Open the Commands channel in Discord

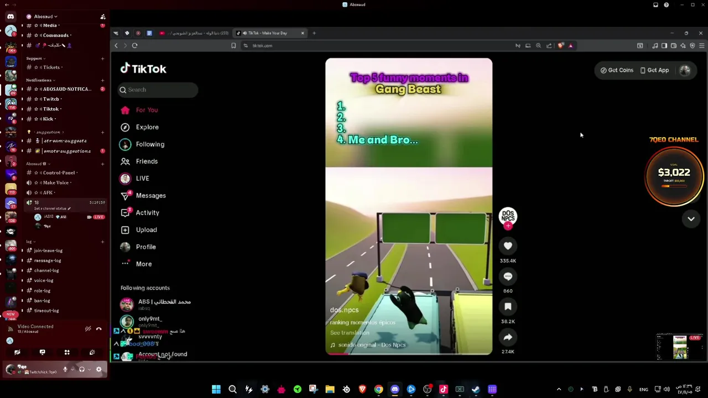click(55, 35)
